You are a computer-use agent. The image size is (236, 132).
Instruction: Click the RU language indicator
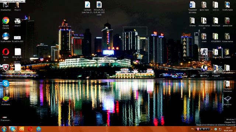192,129
